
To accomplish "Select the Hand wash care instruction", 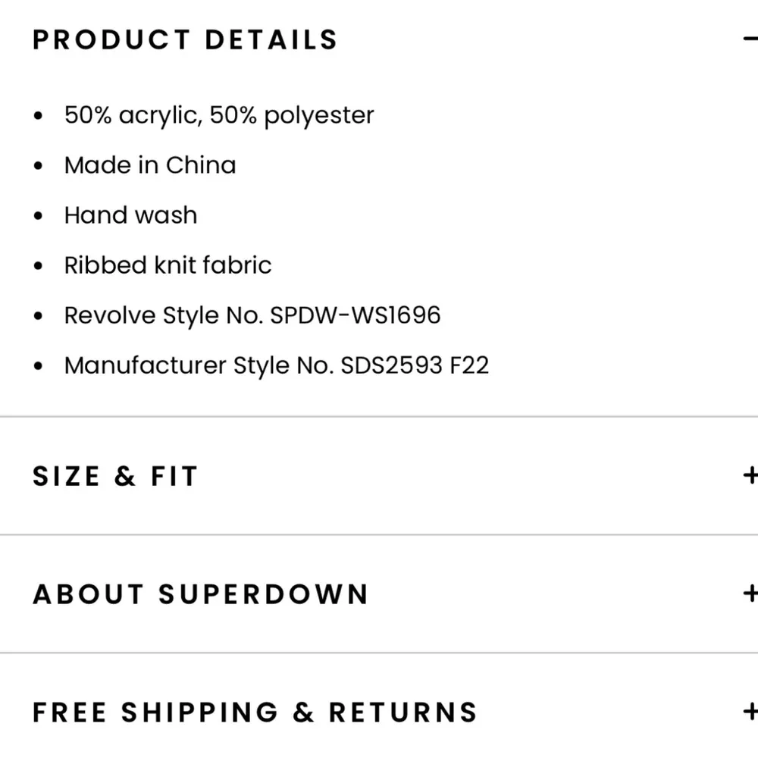I will pos(130,215).
